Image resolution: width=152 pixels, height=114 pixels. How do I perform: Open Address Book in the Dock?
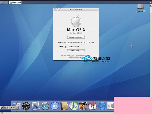pos(64,106)
